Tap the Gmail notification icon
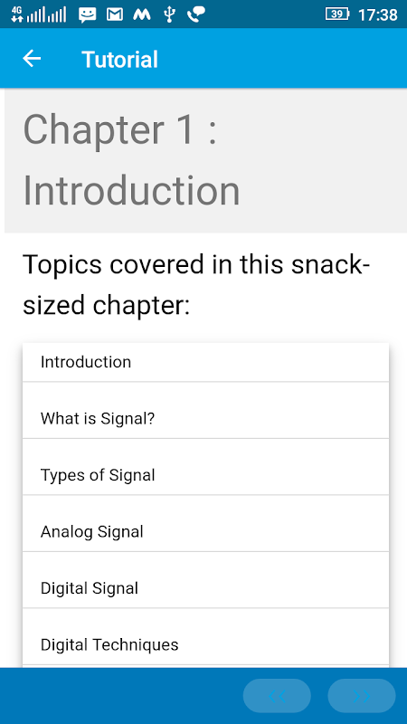This screenshot has height=724, width=407. click(115, 14)
